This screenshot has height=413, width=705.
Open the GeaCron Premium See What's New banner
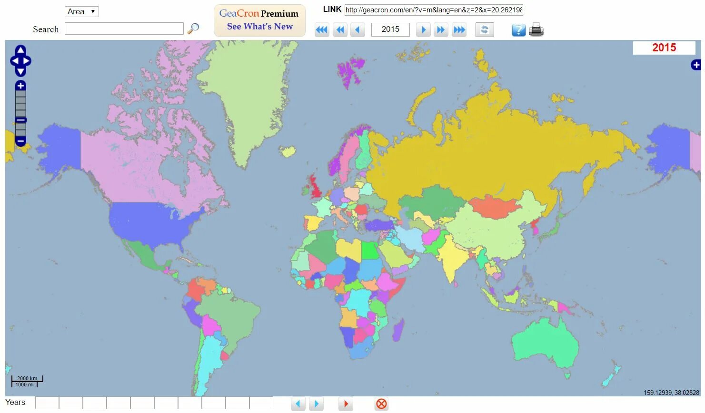[259, 20]
